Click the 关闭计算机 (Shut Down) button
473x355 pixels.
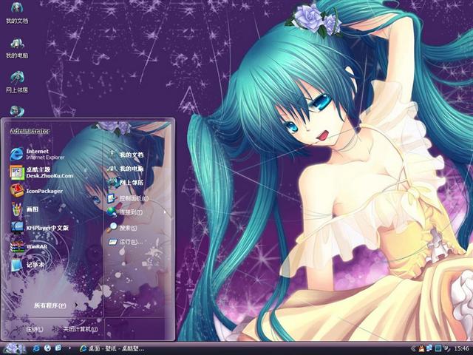tap(80, 328)
